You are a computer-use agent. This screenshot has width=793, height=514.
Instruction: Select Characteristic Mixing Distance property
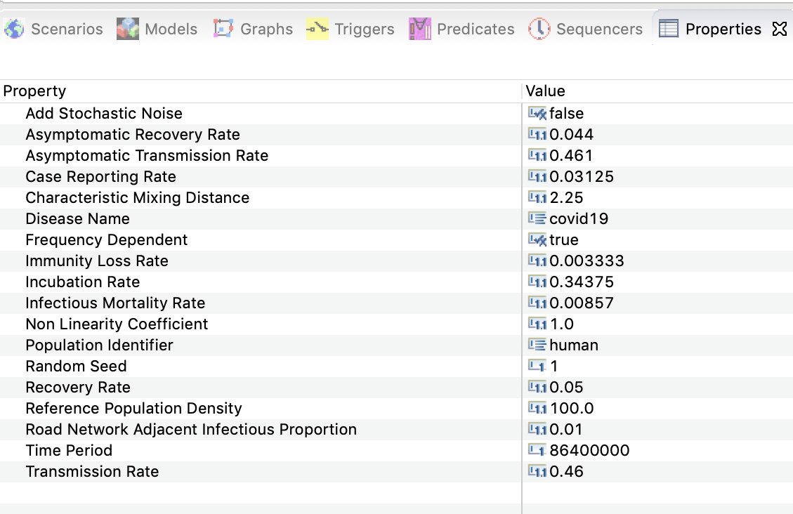point(137,197)
